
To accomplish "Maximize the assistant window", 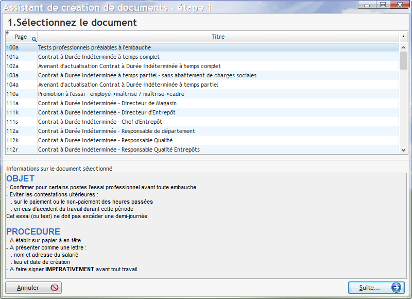I will click(383, 5).
